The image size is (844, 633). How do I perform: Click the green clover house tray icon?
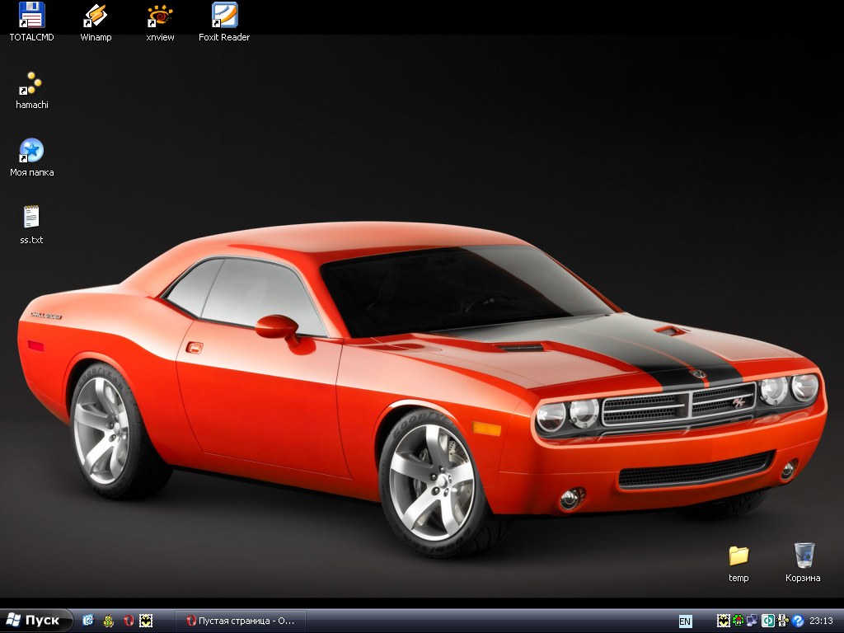(x=738, y=621)
